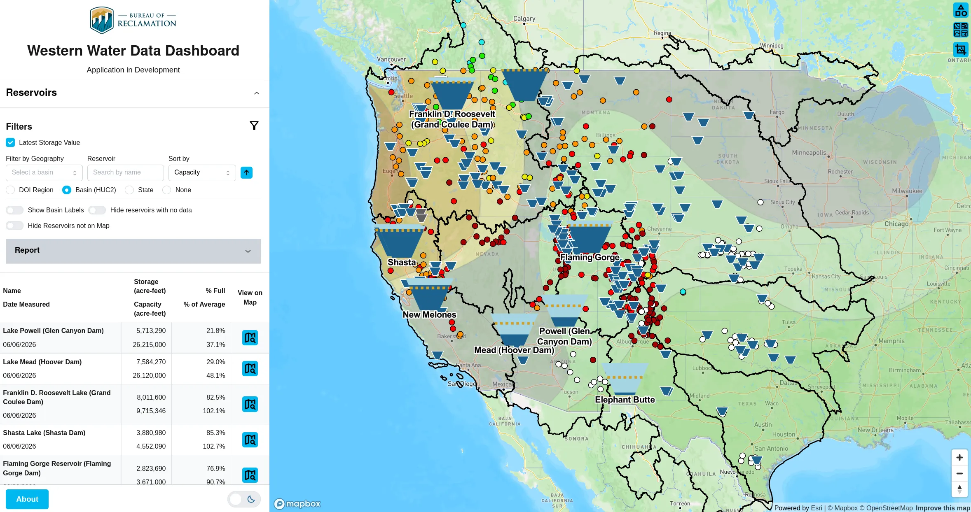The image size is (971, 512).
Task: Zoom out on the map
Action: click(x=959, y=473)
